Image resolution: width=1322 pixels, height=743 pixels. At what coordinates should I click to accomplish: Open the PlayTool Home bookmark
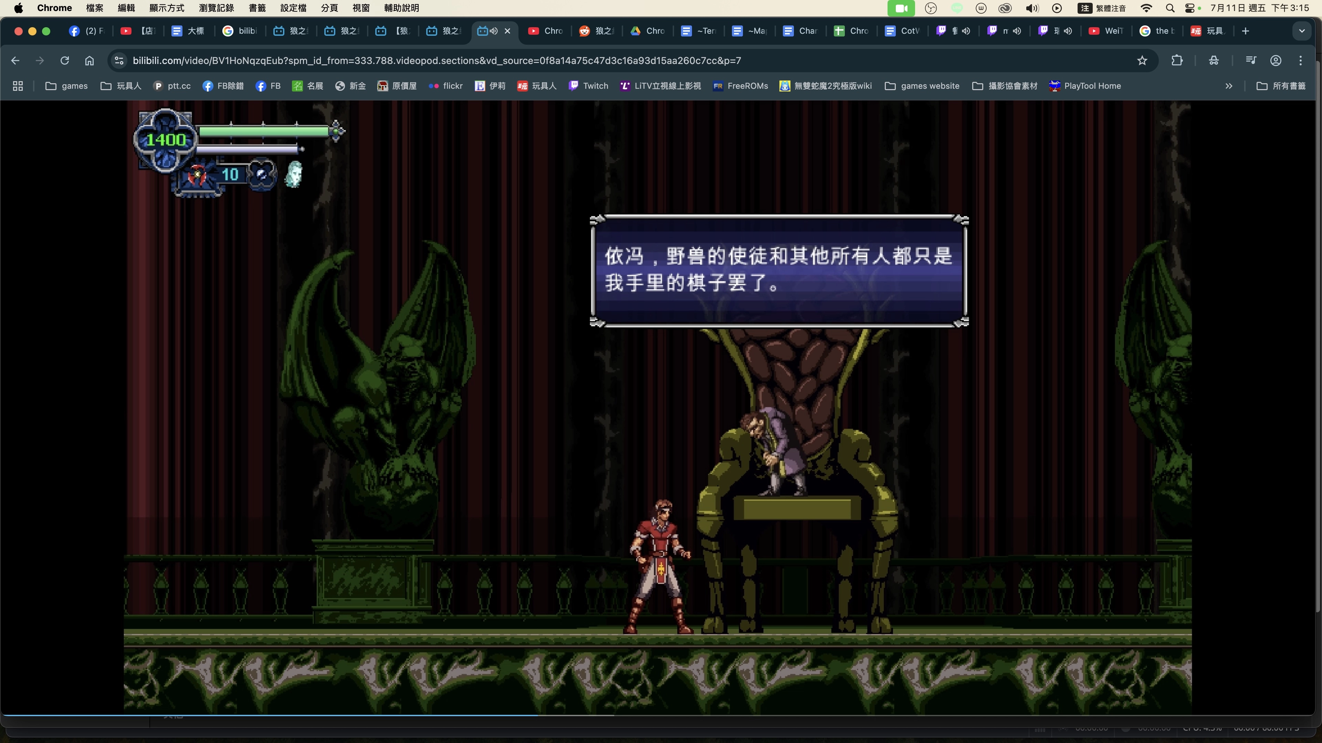[1085, 86]
